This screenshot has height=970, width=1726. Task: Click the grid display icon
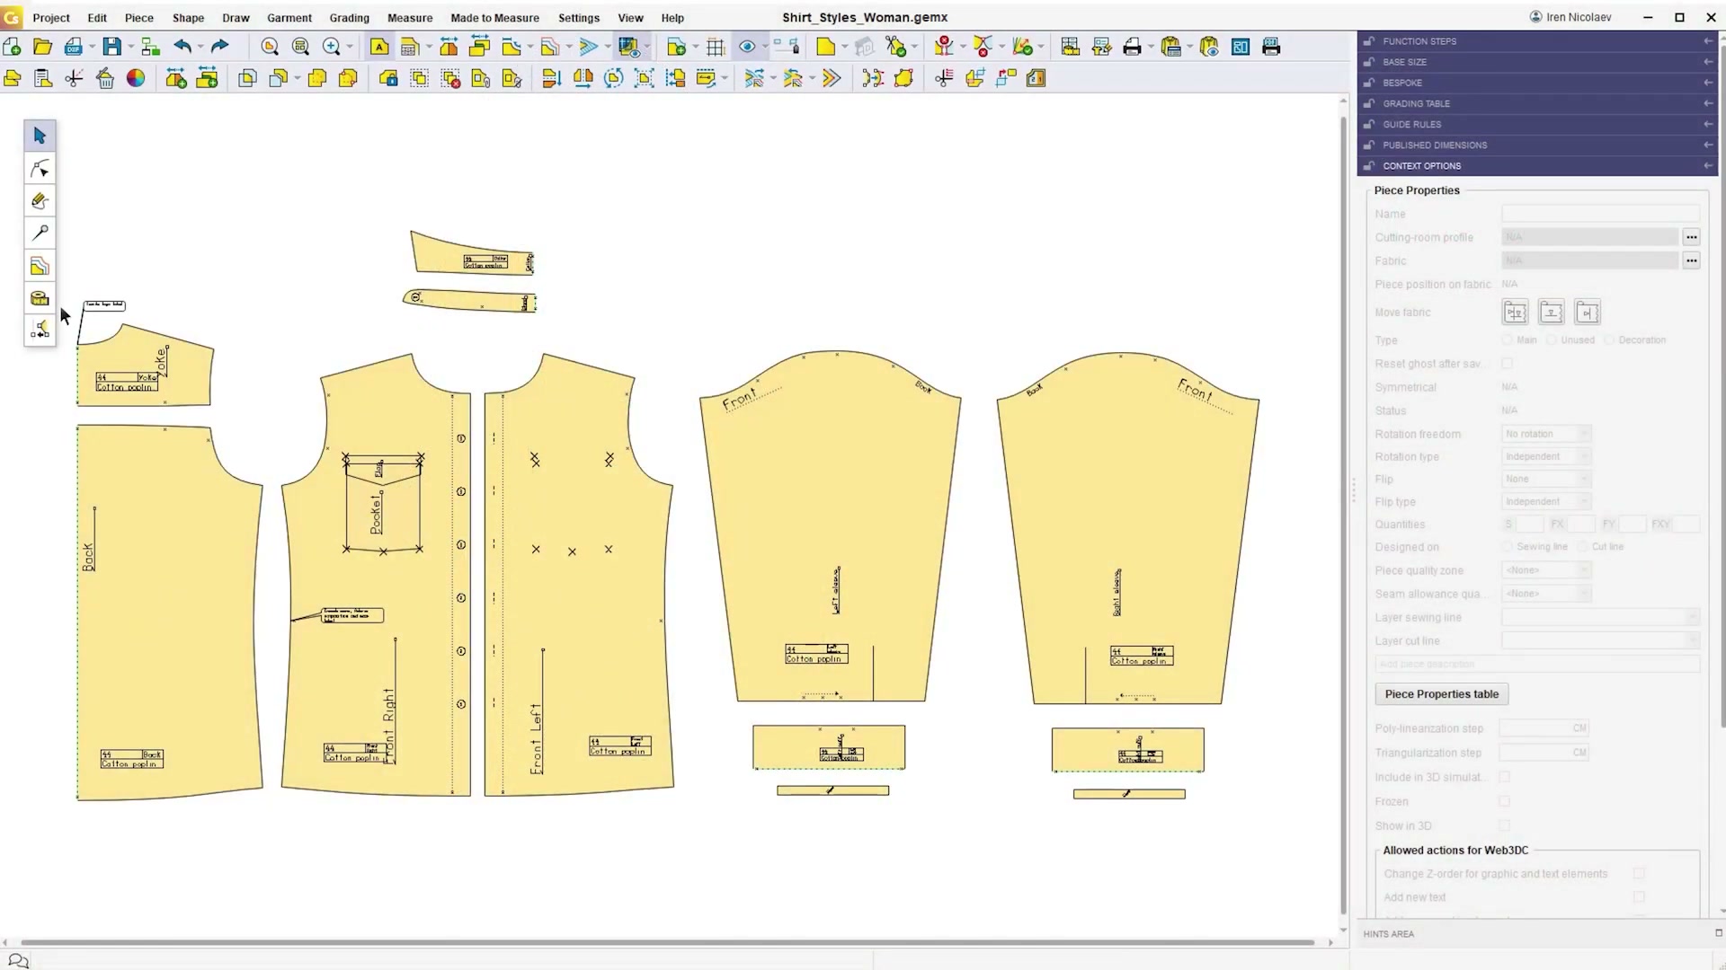(716, 47)
